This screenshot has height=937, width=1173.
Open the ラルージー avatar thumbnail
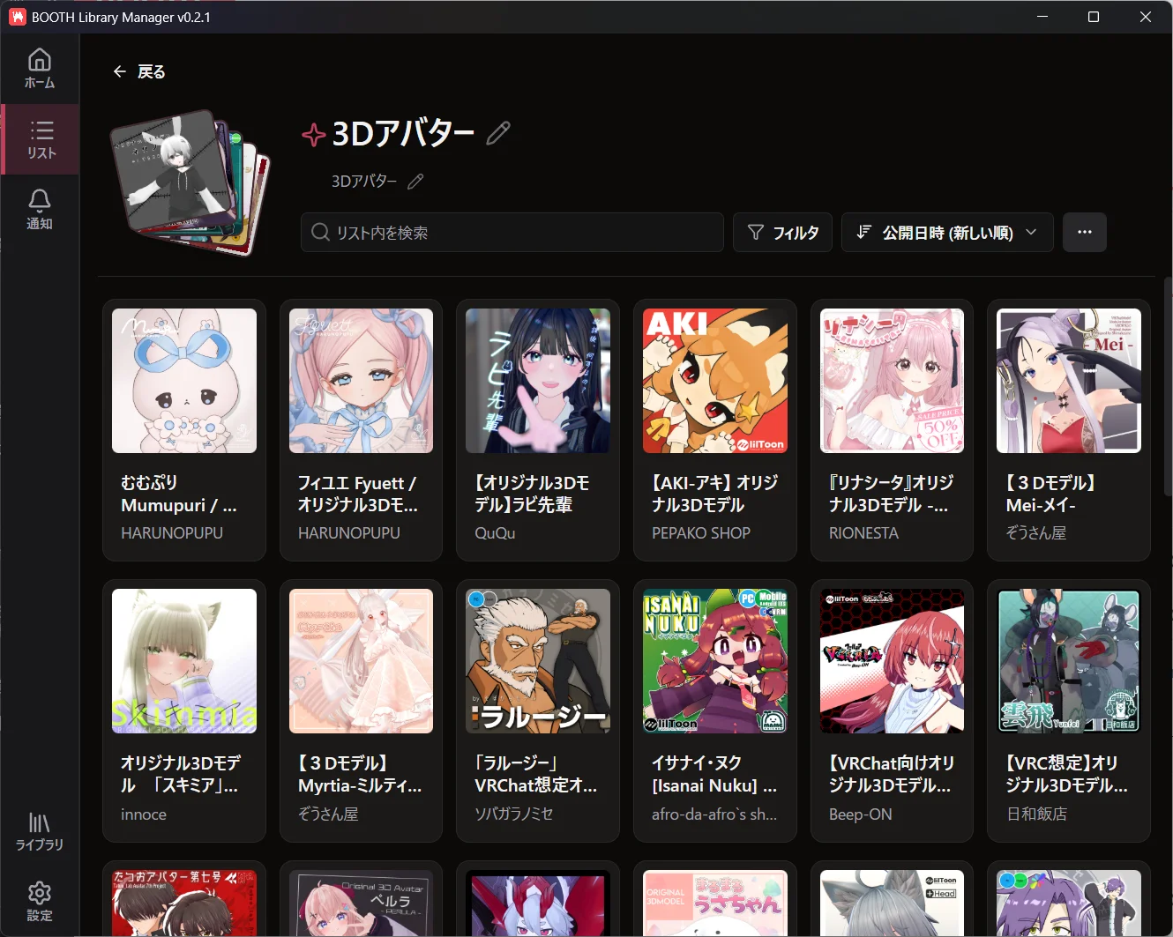pos(538,661)
